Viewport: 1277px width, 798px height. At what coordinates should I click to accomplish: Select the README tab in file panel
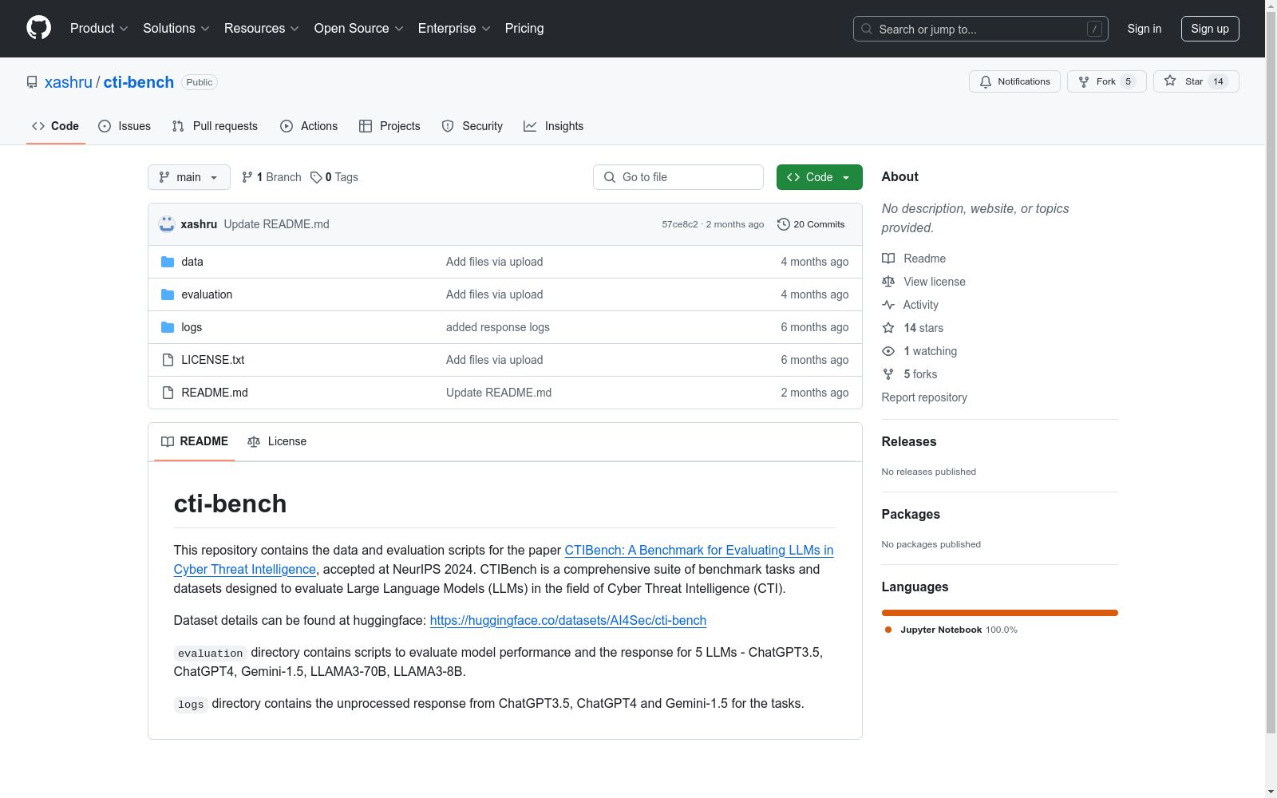pyautogui.click(x=195, y=441)
